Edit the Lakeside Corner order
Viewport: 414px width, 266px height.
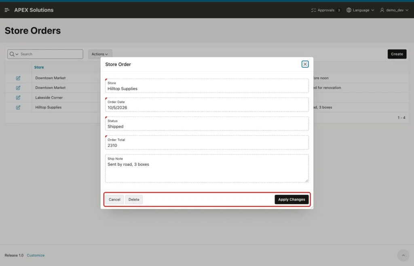[x=18, y=98]
